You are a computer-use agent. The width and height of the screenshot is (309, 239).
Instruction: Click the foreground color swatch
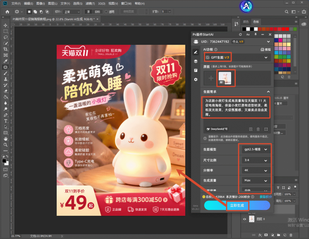pos(4,161)
